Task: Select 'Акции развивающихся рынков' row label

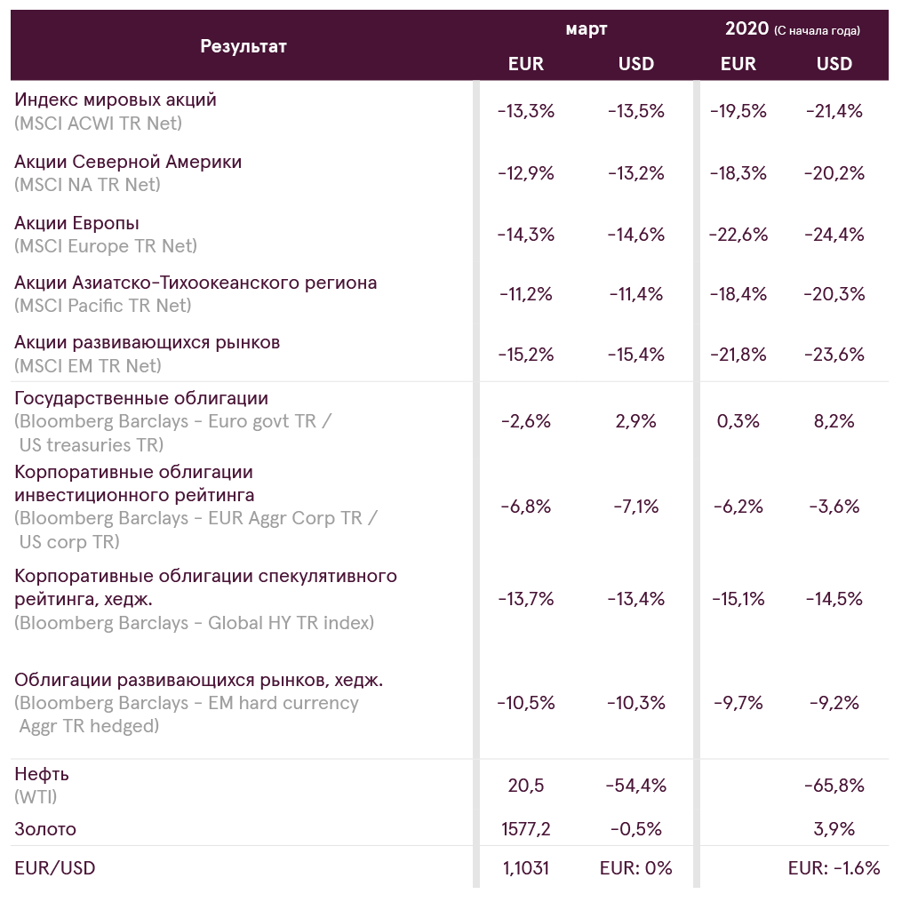Action: point(147,342)
